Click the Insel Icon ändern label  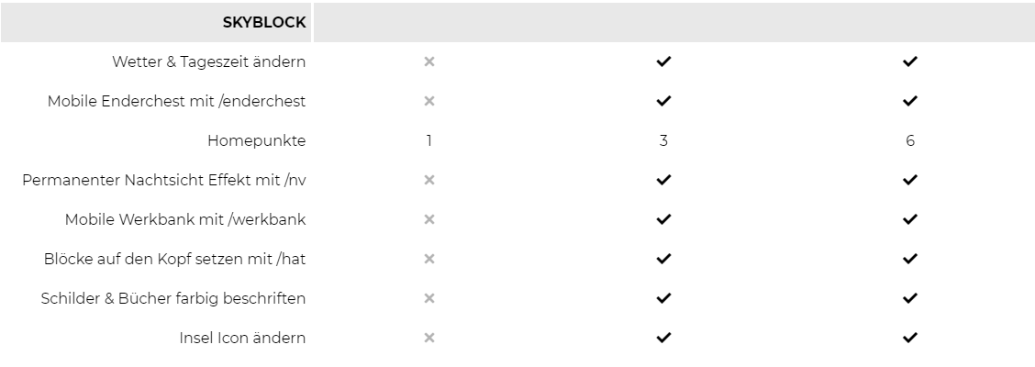242,338
